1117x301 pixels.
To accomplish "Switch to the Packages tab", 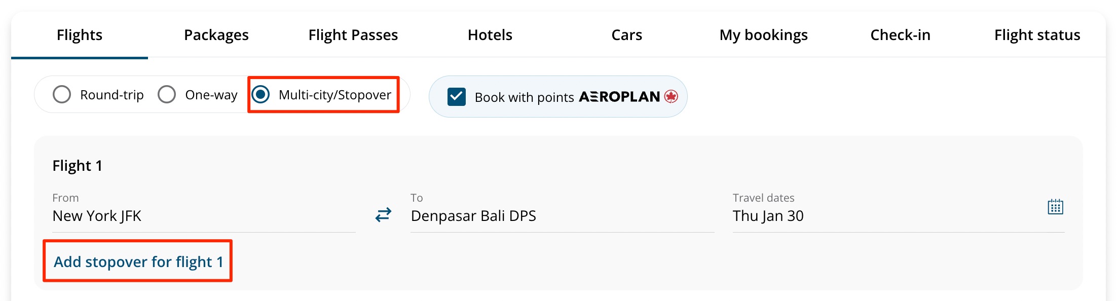I will [x=216, y=34].
